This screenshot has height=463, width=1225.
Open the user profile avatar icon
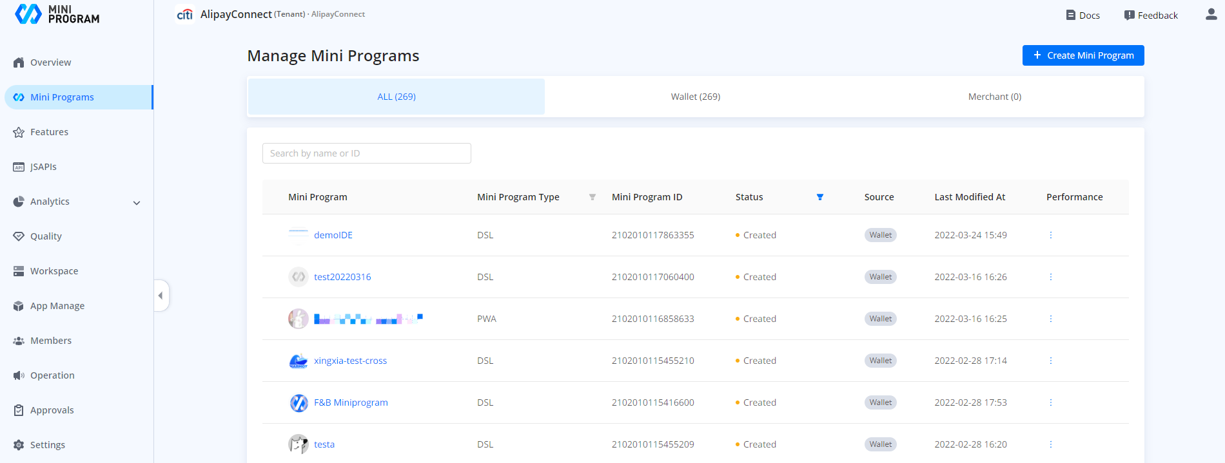(x=1211, y=14)
